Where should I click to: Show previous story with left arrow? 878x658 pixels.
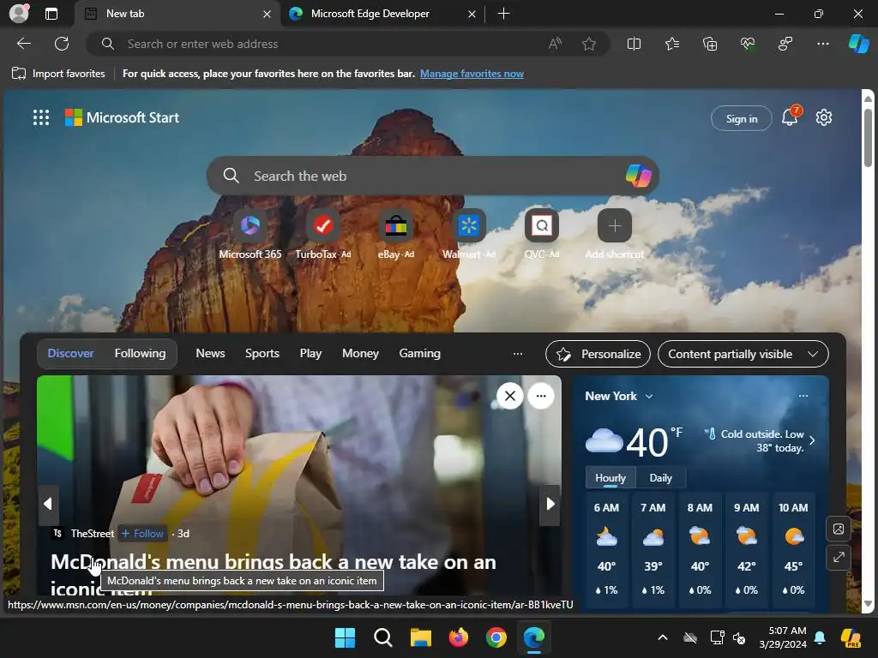(x=48, y=504)
